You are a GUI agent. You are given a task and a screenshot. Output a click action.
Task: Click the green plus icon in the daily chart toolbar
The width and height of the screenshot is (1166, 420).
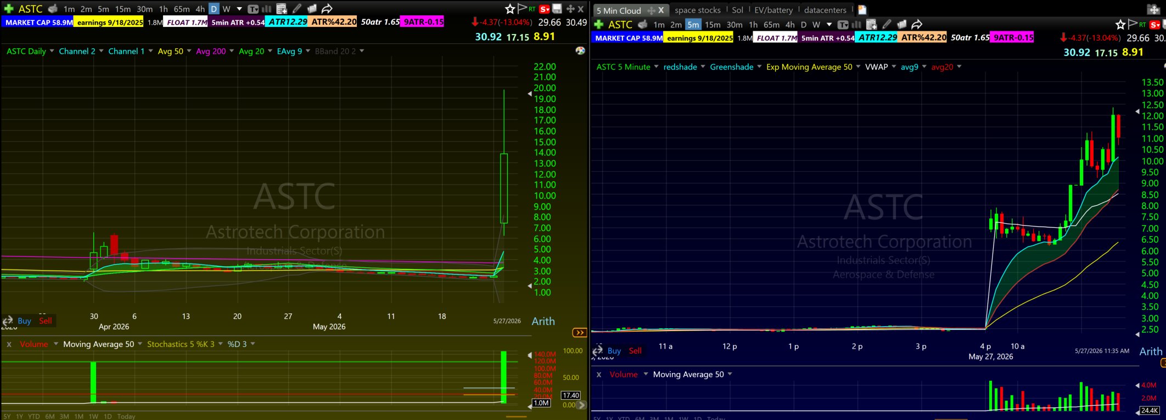click(8, 9)
